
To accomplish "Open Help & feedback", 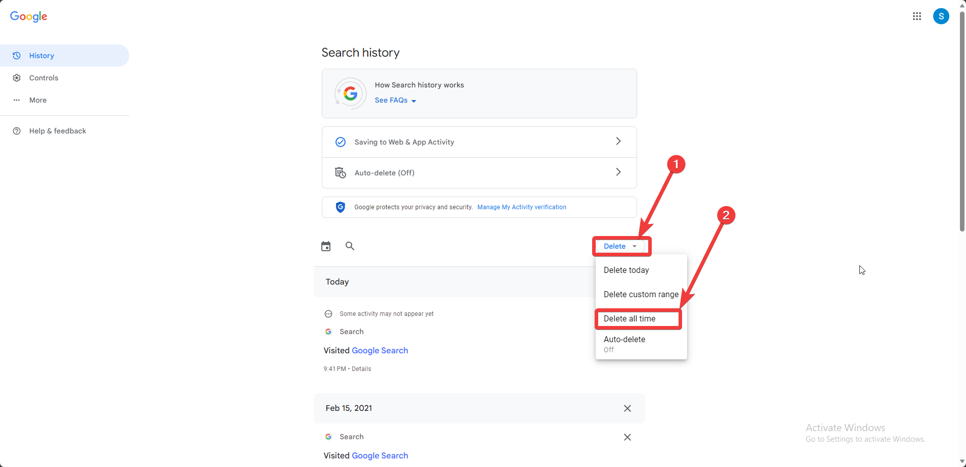I will coord(65,131).
